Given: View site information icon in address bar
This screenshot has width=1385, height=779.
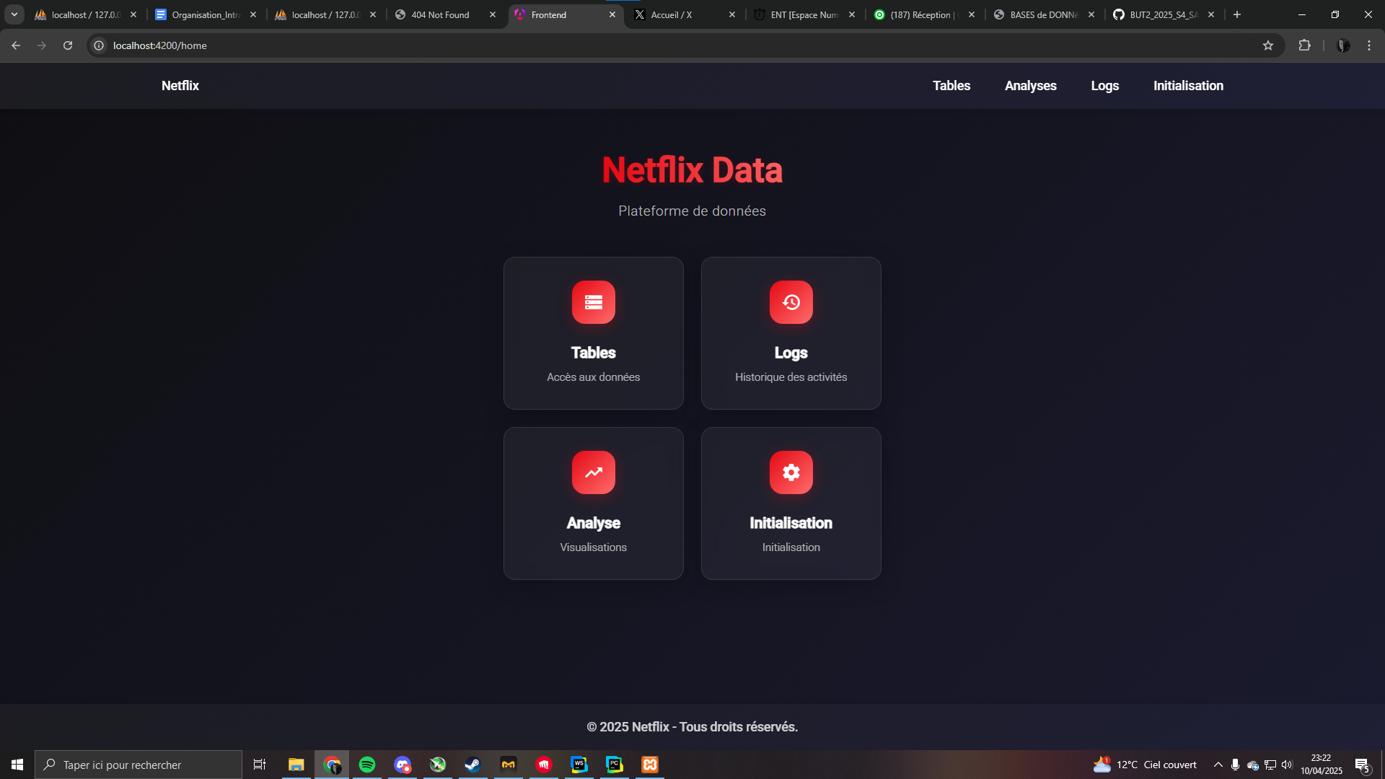Looking at the screenshot, I should click(x=100, y=45).
